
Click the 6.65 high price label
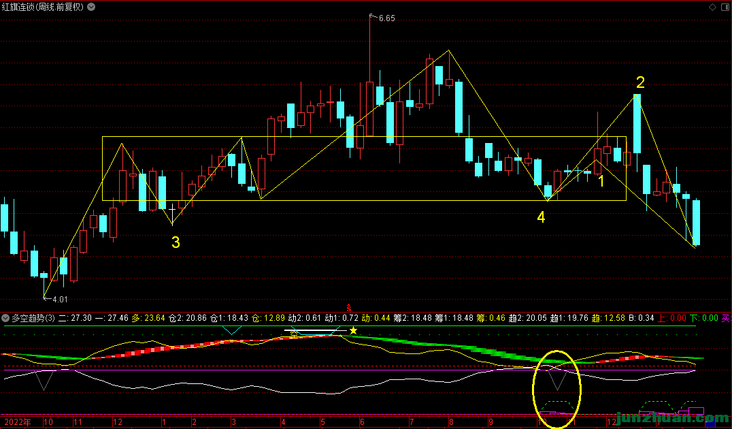pyautogui.click(x=387, y=18)
